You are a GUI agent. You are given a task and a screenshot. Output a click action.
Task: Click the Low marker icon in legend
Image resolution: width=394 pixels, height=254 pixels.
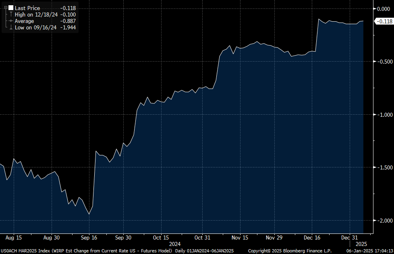[x=10, y=27]
